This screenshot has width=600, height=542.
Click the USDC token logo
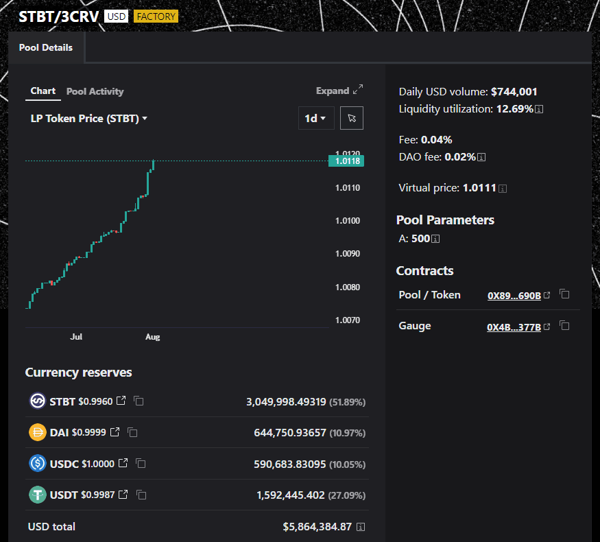tap(38, 464)
